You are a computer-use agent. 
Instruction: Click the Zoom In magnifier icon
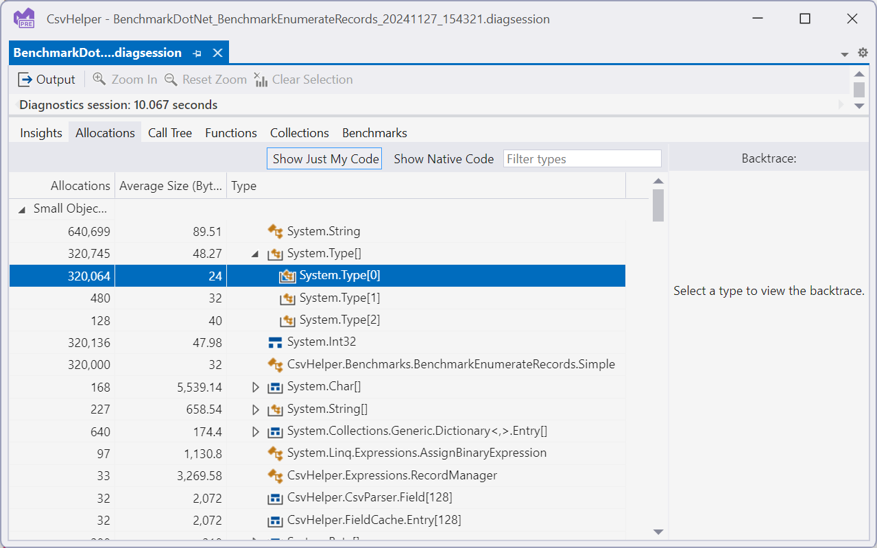coord(99,80)
